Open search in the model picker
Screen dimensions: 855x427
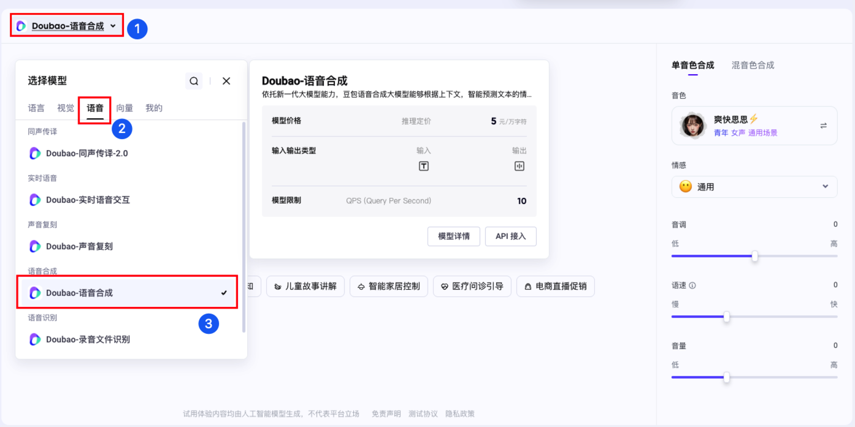[x=194, y=81]
